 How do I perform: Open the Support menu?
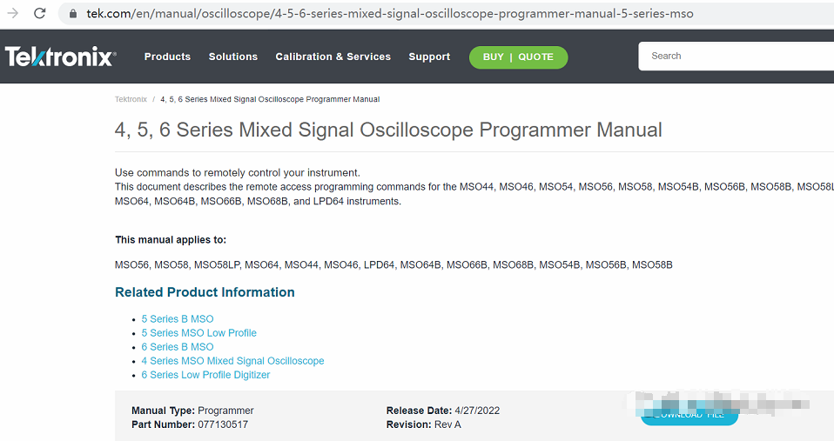tap(429, 57)
